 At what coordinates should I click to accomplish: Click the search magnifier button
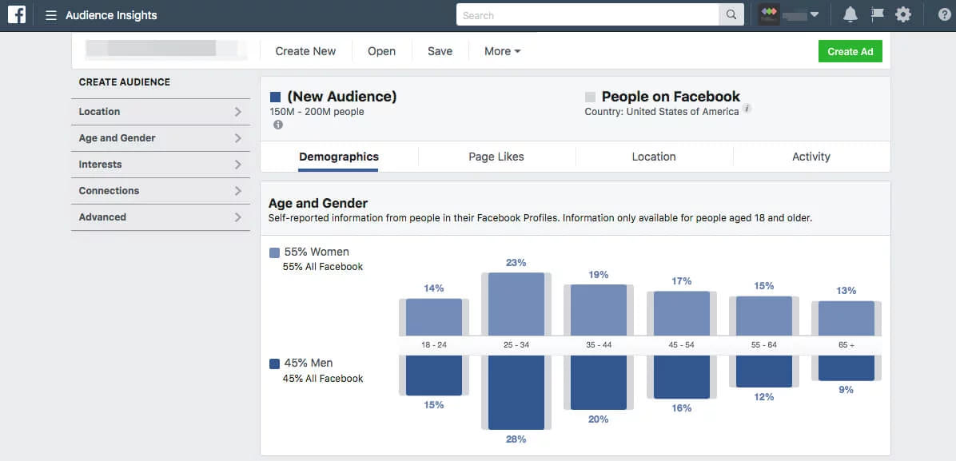click(x=731, y=15)
